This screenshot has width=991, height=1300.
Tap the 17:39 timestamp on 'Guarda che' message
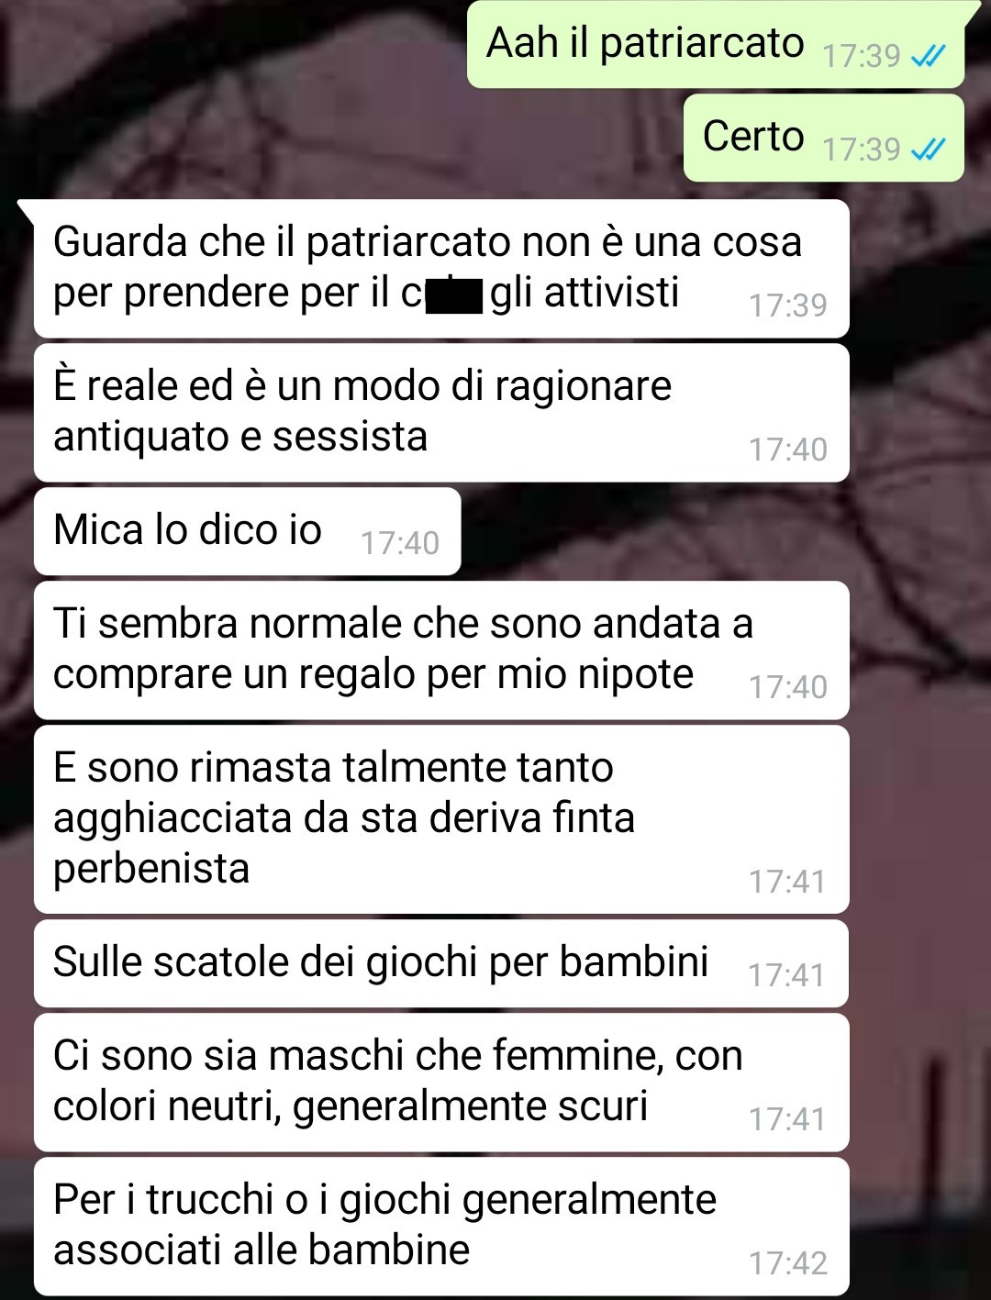tap(788, 306)
